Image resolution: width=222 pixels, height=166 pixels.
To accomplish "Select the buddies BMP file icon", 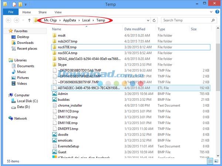I will tap(54, 99).
